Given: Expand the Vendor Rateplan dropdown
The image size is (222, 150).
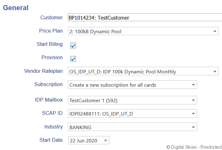Looking at the screenshot, I should pos(143,72).
